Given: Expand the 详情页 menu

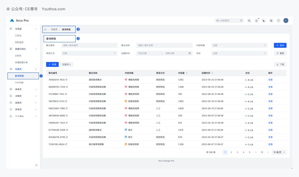Looking at the screenshot, I should pyautogui.click(x=23, y=96).
